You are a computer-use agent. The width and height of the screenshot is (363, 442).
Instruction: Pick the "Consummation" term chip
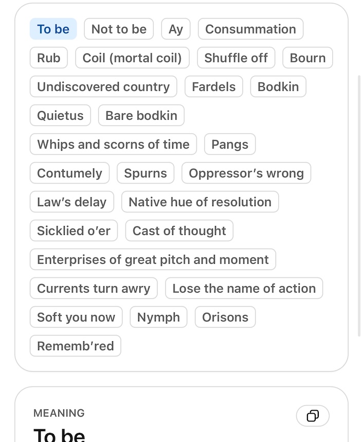tap(250, 29)
